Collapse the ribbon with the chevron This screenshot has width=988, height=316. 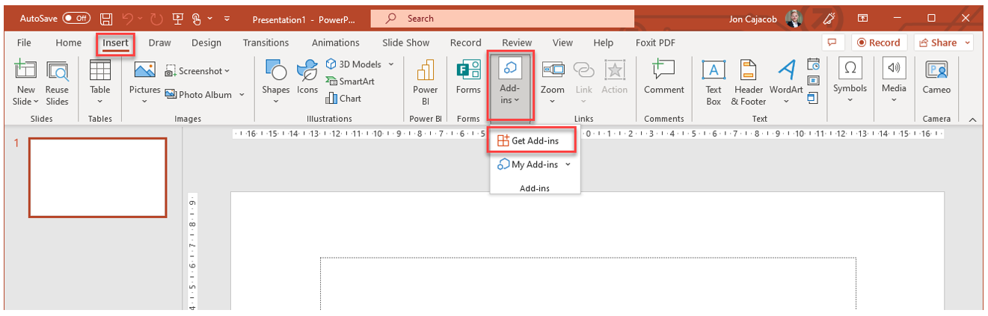click(x=972, y=120)
